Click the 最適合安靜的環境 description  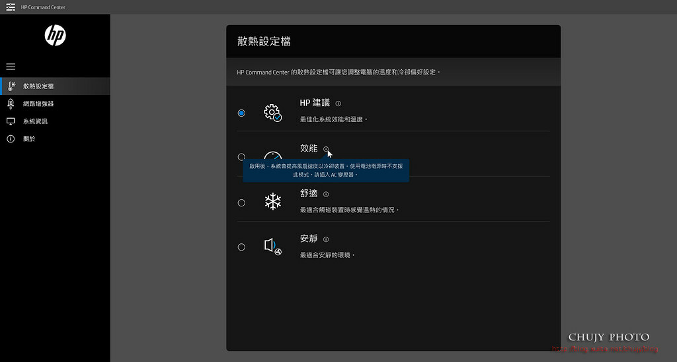pos(327,255)
